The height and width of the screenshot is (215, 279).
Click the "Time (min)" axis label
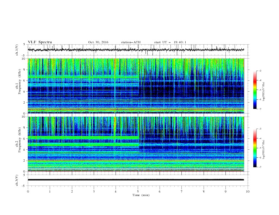coord(141,195)
